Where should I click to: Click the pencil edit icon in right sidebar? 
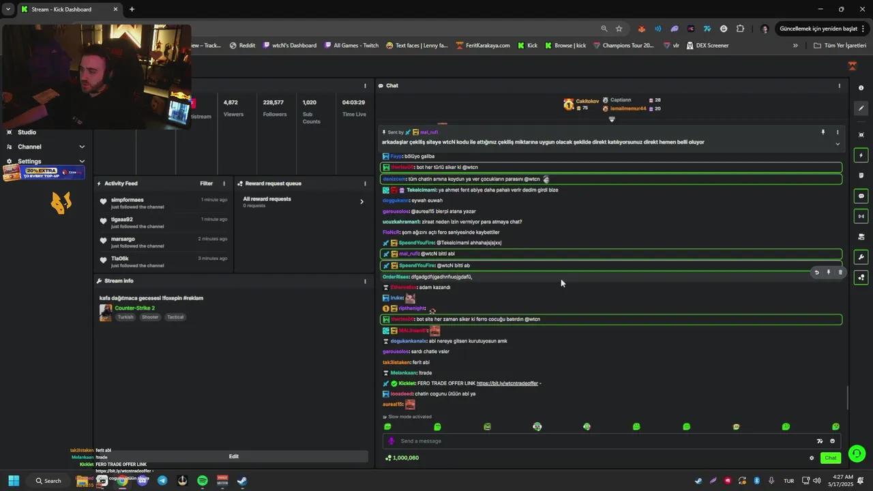coord(861,108)
